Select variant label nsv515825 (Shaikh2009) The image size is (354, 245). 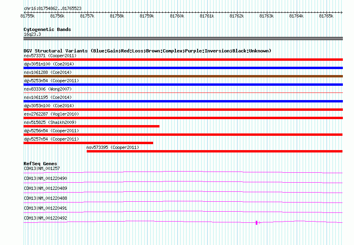pos(50,122)
